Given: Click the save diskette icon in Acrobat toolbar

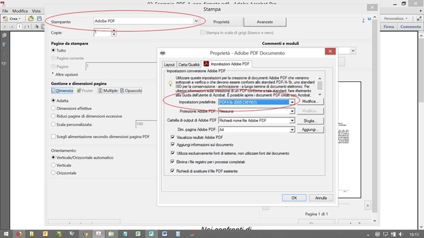Looking at the screenshot, I should [x=39, y=18].
